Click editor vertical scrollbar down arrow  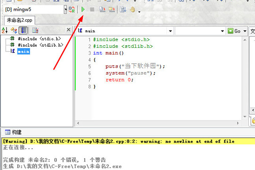[x=245, y=117]
